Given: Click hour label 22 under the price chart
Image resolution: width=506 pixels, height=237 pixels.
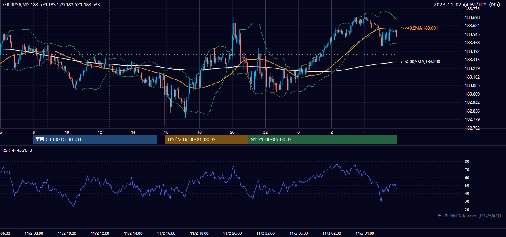Looking at the screenshot, I should pos(266,132).
